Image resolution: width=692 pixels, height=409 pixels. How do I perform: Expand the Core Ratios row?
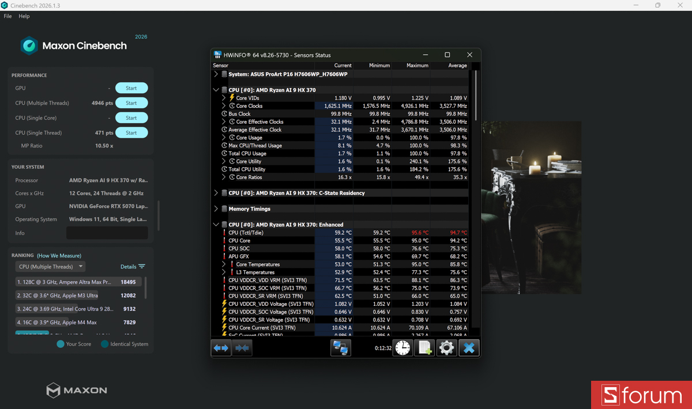(x=224, y=177)
